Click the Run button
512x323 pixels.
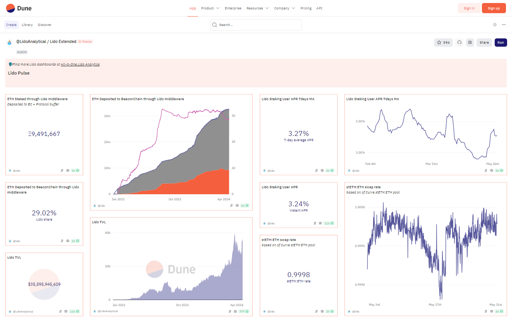(x=501, y=43)
